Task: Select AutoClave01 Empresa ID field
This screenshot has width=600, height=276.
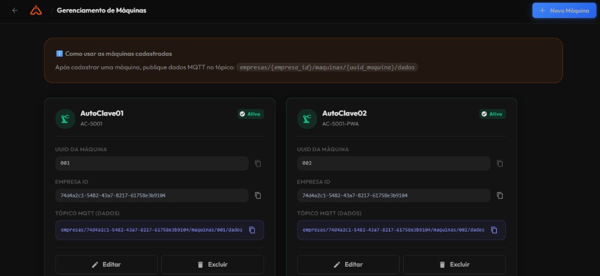Action: 152,195
